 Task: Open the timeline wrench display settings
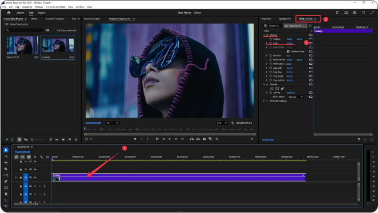click(41, 157)
